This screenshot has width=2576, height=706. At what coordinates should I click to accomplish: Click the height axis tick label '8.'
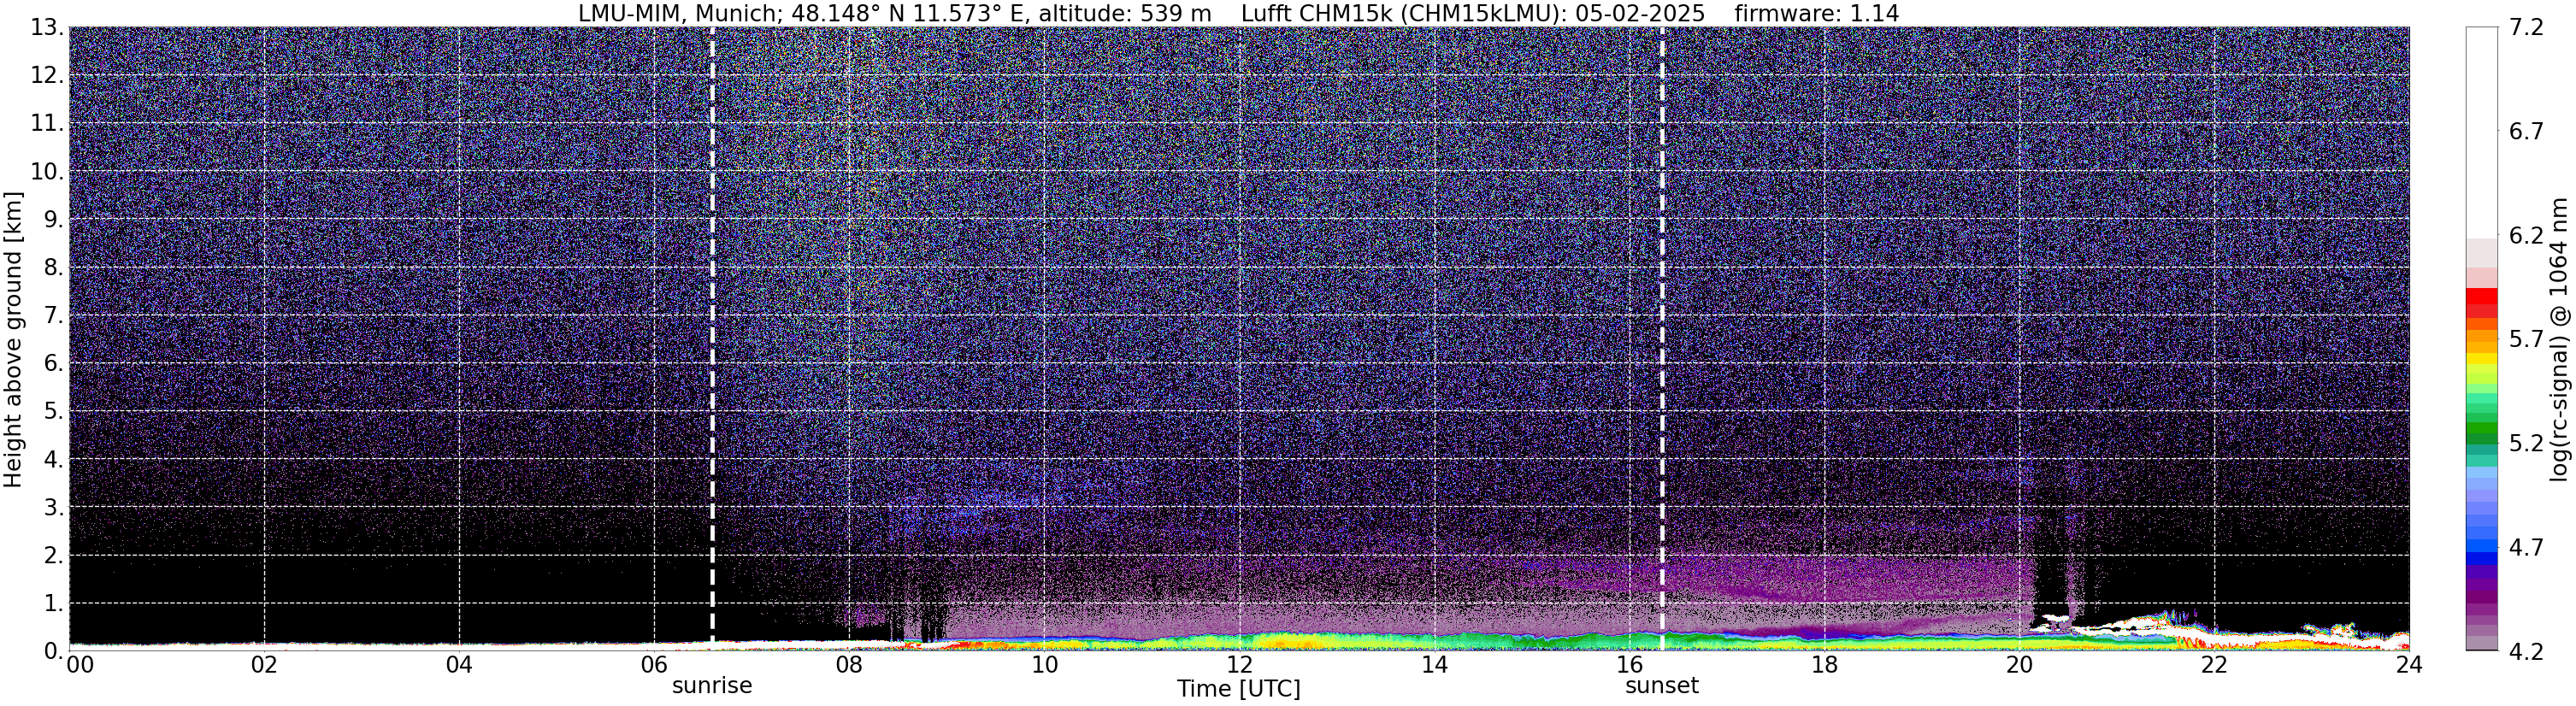[x=53, y=268]
